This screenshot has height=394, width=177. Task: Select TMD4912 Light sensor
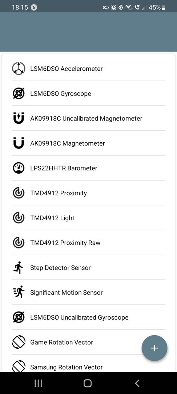88,218
